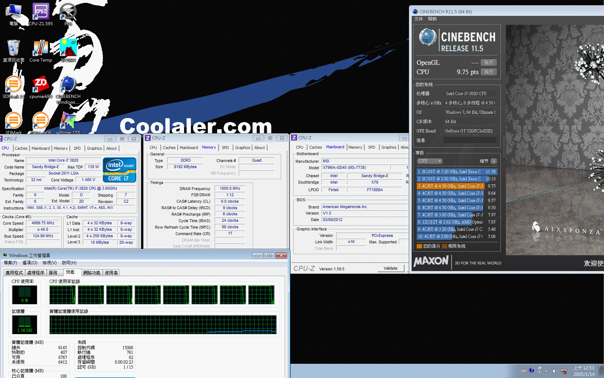Click the keyboard icon in the taskbar
Viewport: 604px width, 378px height.
click(x=524, y=371)
